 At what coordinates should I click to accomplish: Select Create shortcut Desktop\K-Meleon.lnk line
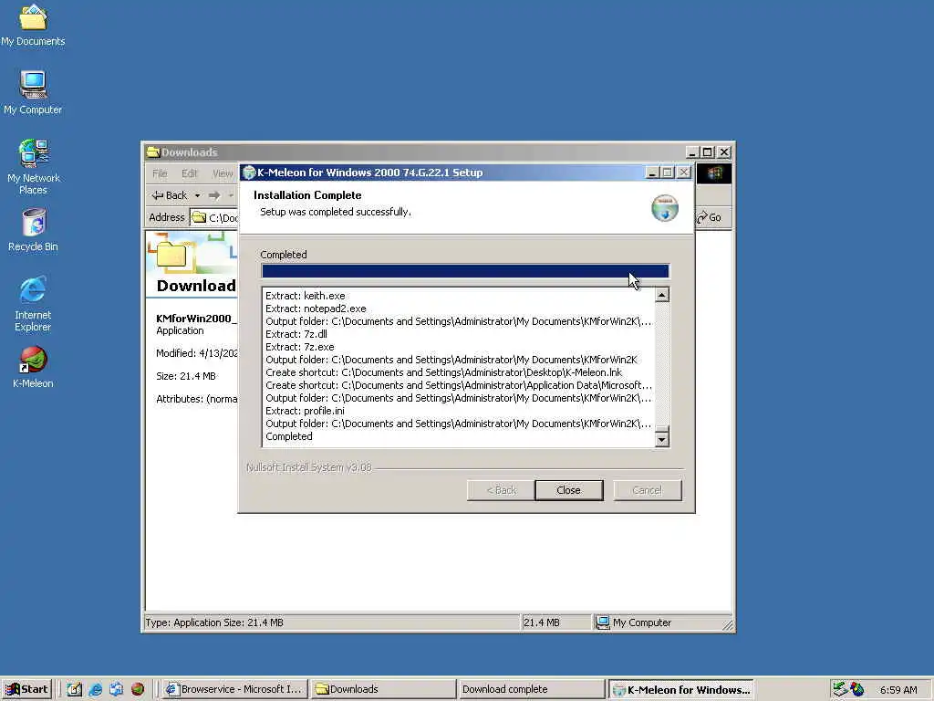coord(444,372)
